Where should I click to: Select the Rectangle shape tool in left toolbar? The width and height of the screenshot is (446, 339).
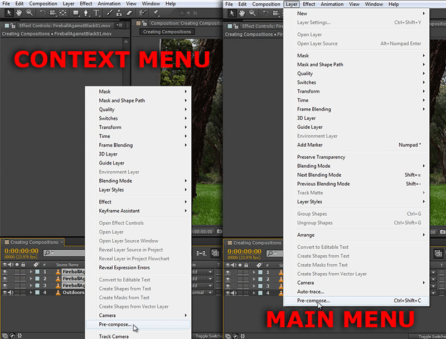click(76, 13)
